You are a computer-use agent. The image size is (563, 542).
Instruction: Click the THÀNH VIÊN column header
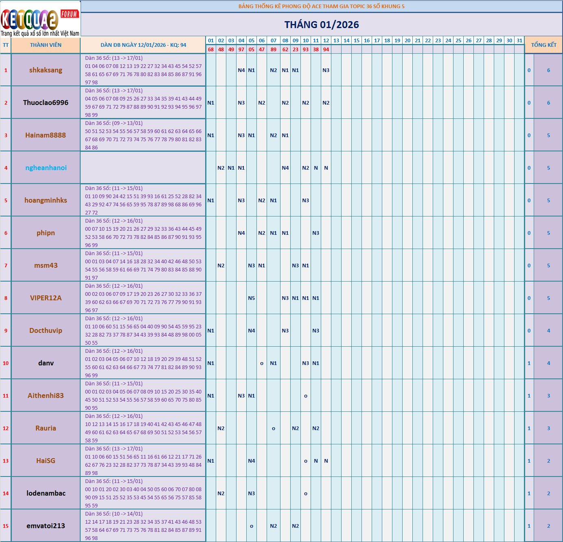point(46,45)
